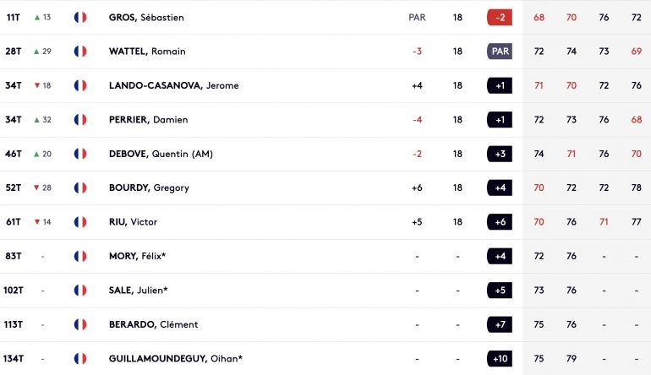Click BERARDO, Clément's player name
Image resolution: width=651 pixels, height=375 pixels.
pos(153,324)
